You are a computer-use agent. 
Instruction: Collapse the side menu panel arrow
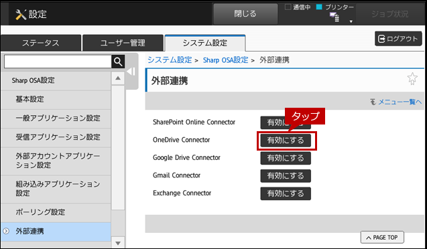[131, 72]
